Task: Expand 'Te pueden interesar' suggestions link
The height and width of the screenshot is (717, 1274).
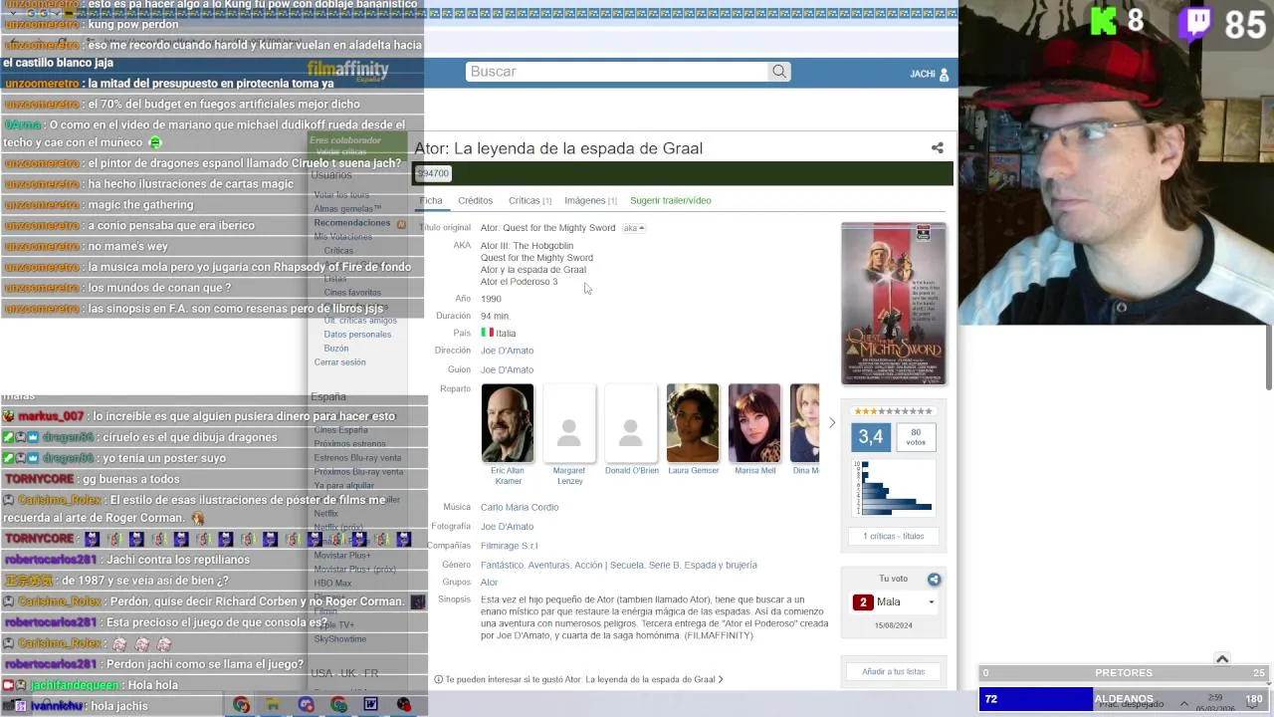Action: tap(578, 680)
